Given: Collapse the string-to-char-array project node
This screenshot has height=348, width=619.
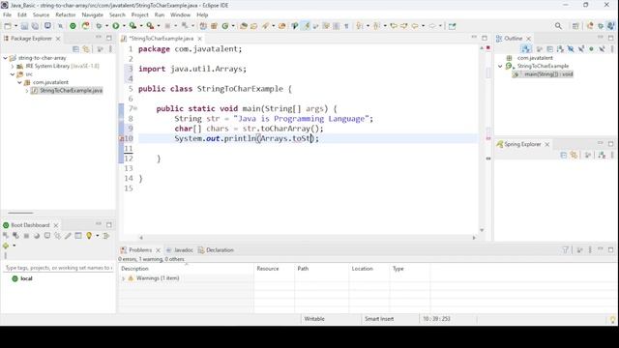Looking at the screenshot, I should [x=5, y=58].
